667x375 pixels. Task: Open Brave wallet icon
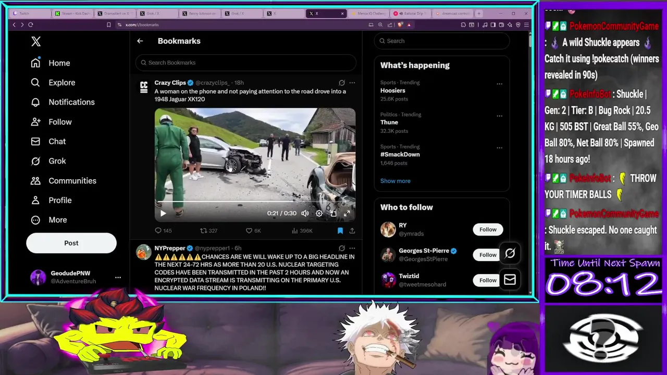click(501, 24)
